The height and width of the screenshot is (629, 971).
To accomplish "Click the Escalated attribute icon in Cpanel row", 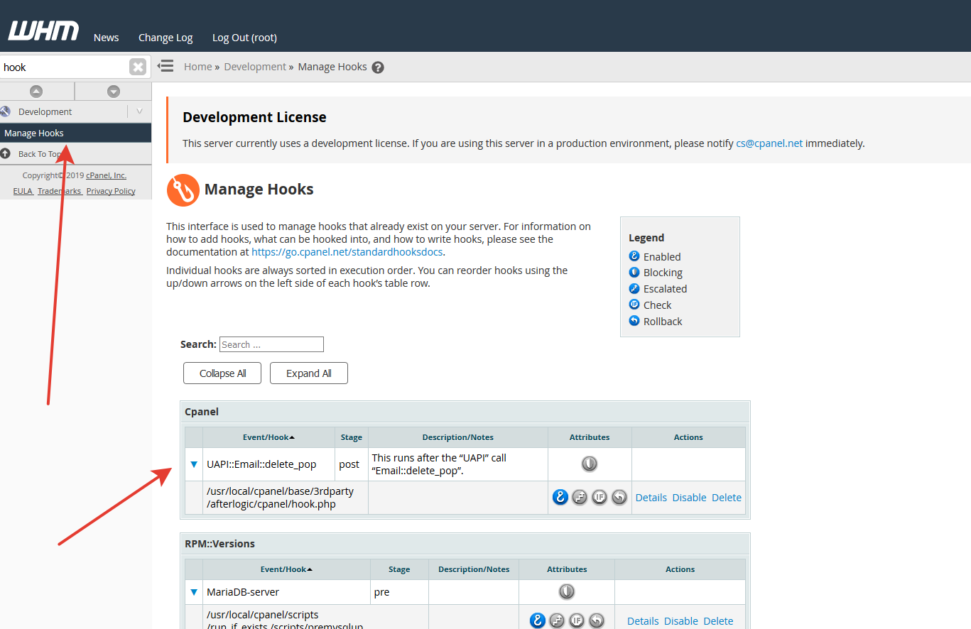I will 580,497.
